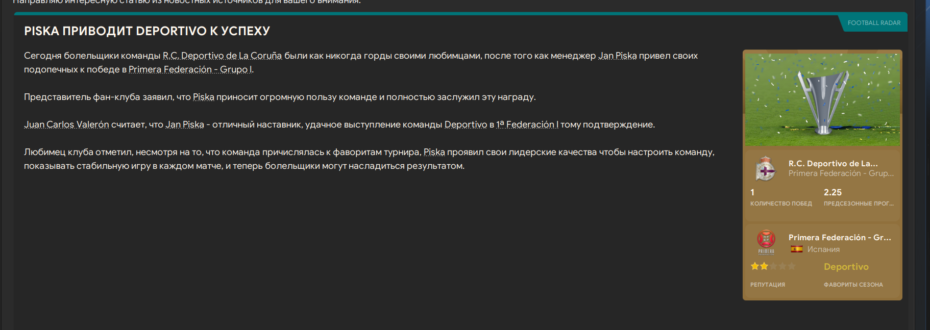Click the 2.25 preseason odds value
This screenshot has width=930, height=330.
click(x=833, y=192)
